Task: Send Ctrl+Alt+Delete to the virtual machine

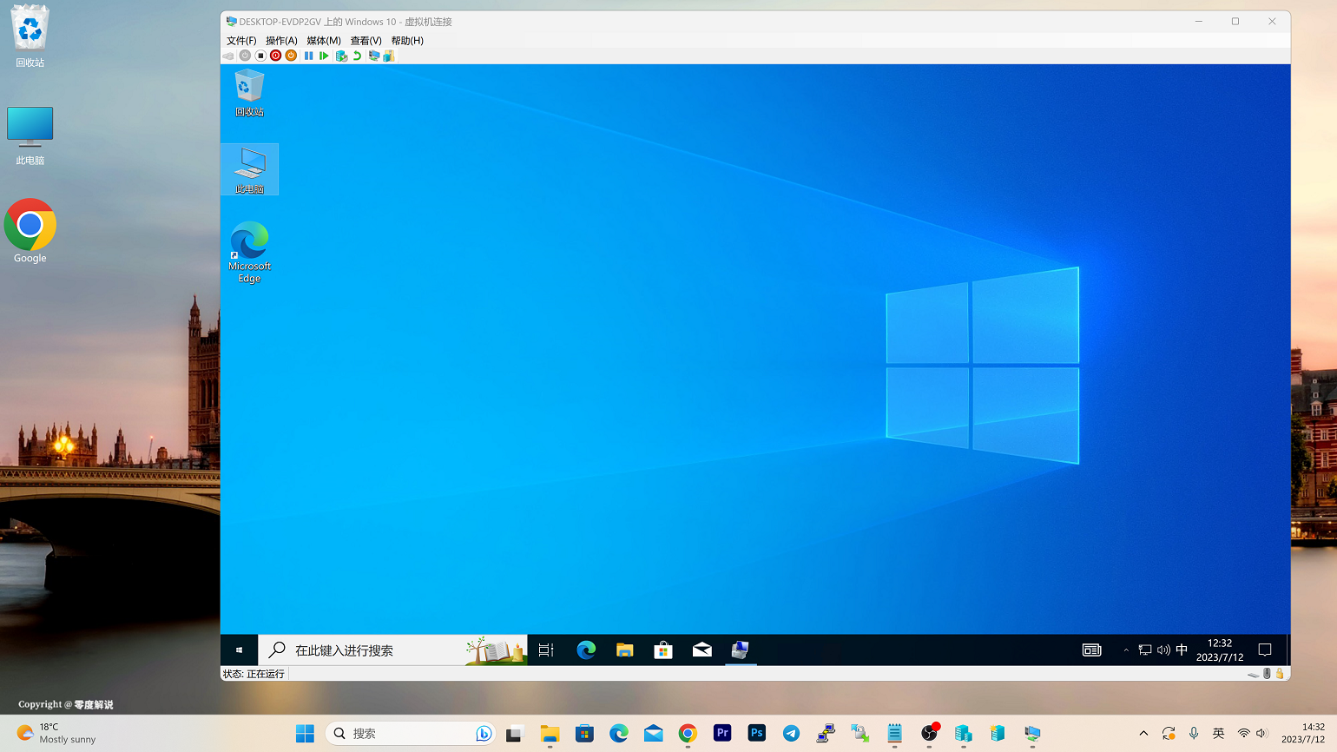Action: coord(228,55)
